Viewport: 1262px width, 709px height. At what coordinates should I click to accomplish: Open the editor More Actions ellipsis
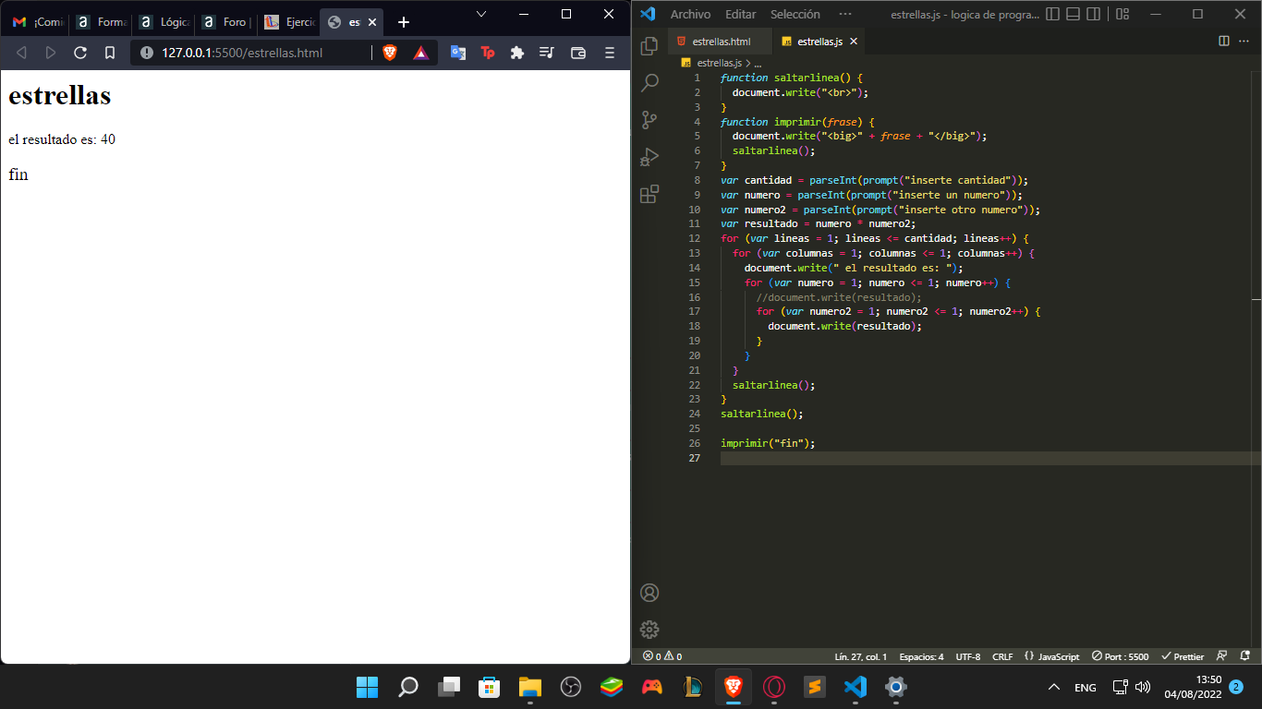[x=1245, y=41]
